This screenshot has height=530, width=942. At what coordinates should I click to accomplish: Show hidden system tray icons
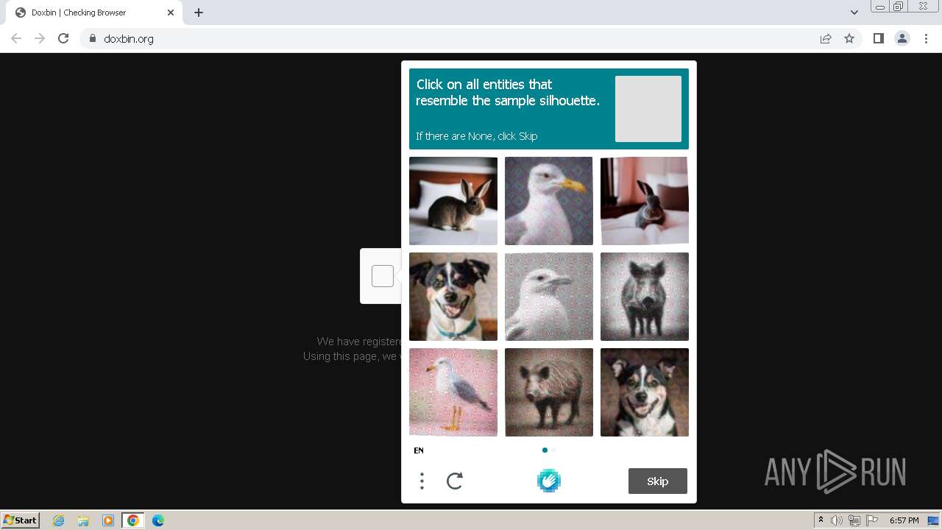click(821, 520)
